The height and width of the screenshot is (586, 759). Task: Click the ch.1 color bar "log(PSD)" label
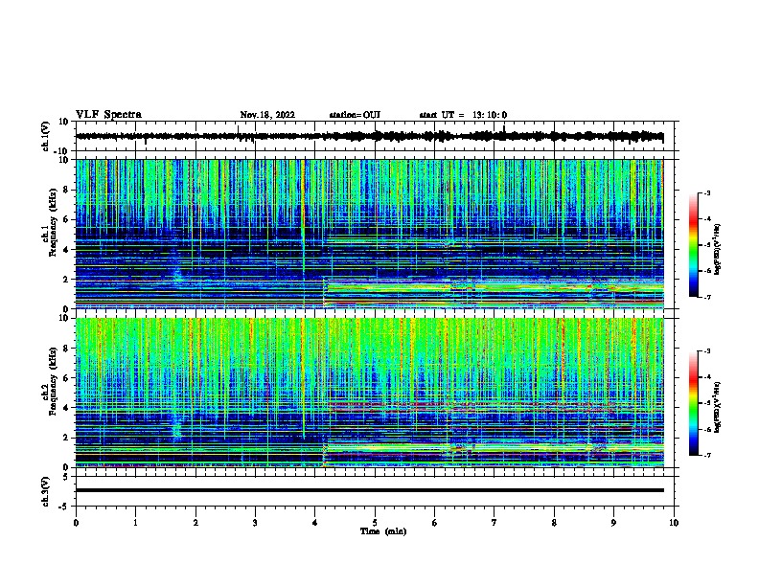point(718,250)
